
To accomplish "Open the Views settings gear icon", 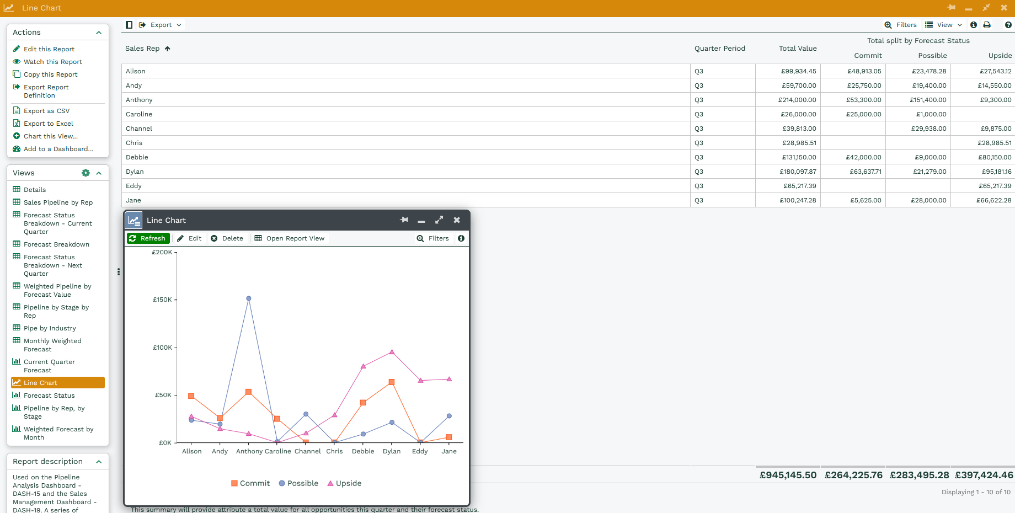I will click(x=86, y=173).
